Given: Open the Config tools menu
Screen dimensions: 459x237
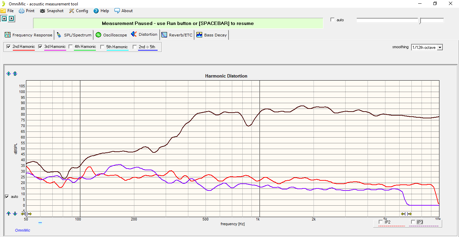Looking at the screenshot, I should point(78,11).
